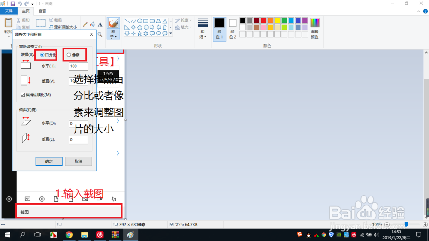Choose the Right arrow shape

(x=152, y=27)
